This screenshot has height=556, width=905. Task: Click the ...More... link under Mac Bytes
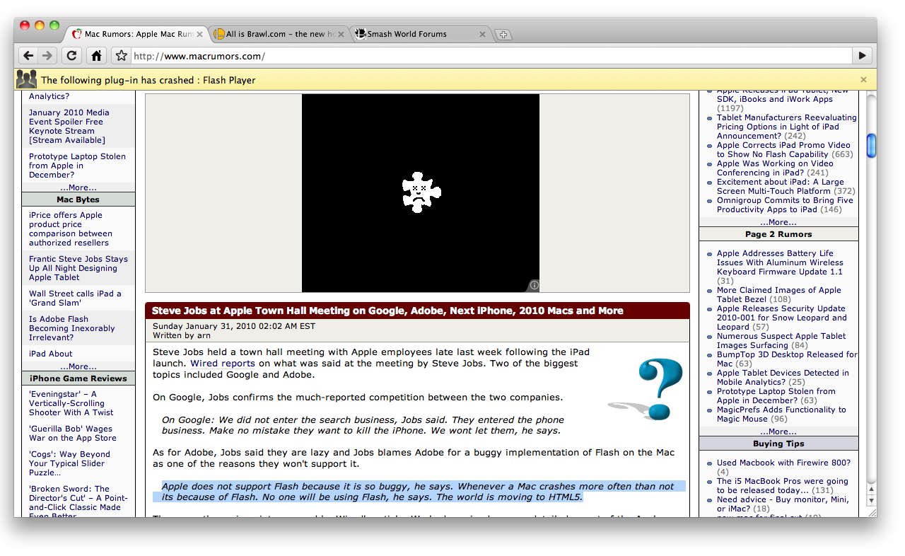(78, 366)
